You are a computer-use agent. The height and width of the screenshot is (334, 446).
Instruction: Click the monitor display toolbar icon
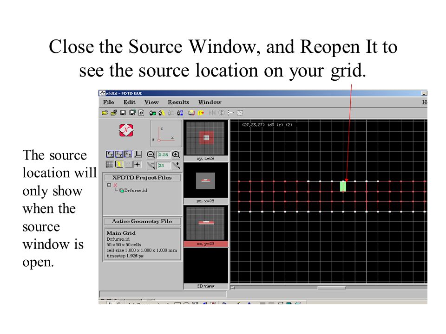pos(192,113)
